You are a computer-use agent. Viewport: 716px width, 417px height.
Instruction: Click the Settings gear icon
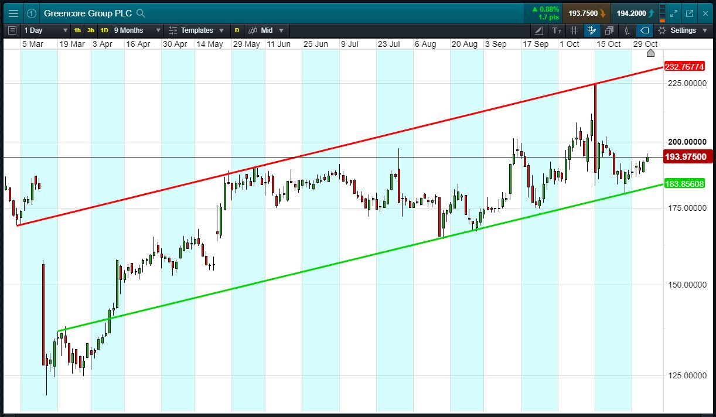(662, 30)
